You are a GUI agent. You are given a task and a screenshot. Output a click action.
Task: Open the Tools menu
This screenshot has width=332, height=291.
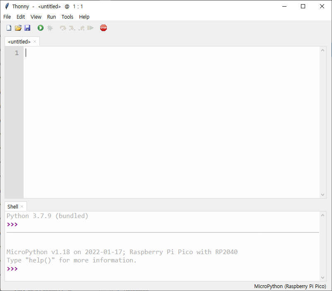click(67, 17)
